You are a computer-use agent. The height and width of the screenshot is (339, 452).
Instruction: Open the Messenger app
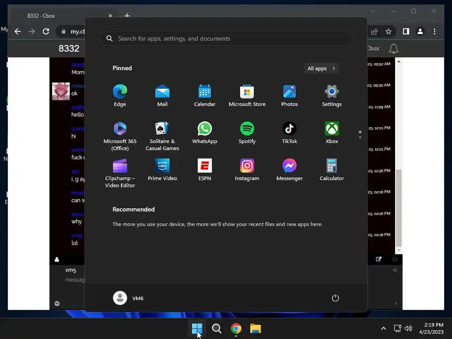coord(290,170)
